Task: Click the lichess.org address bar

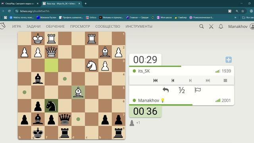Action: pos(120,11)
